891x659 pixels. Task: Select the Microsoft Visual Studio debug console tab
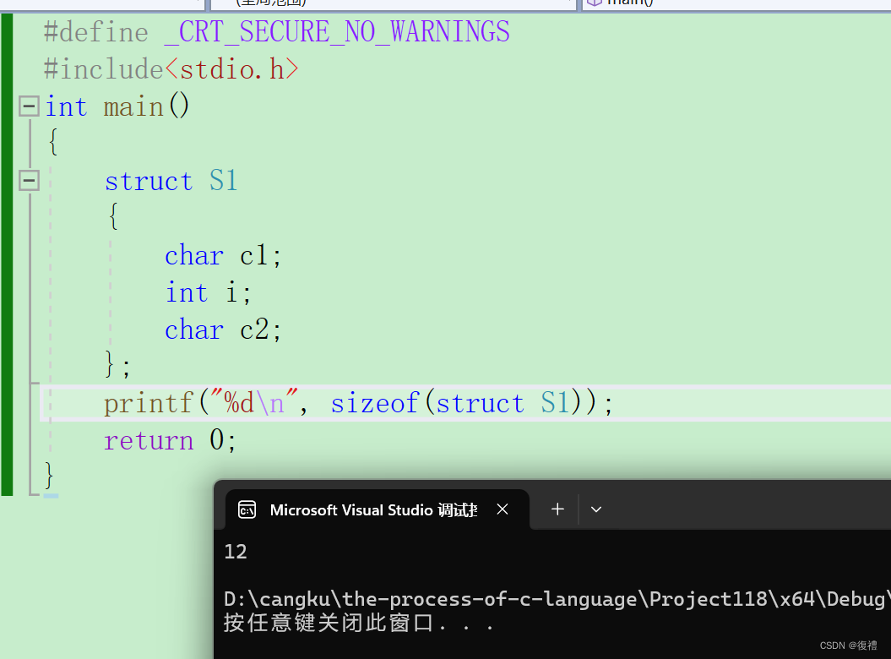(x=378, y=509)
